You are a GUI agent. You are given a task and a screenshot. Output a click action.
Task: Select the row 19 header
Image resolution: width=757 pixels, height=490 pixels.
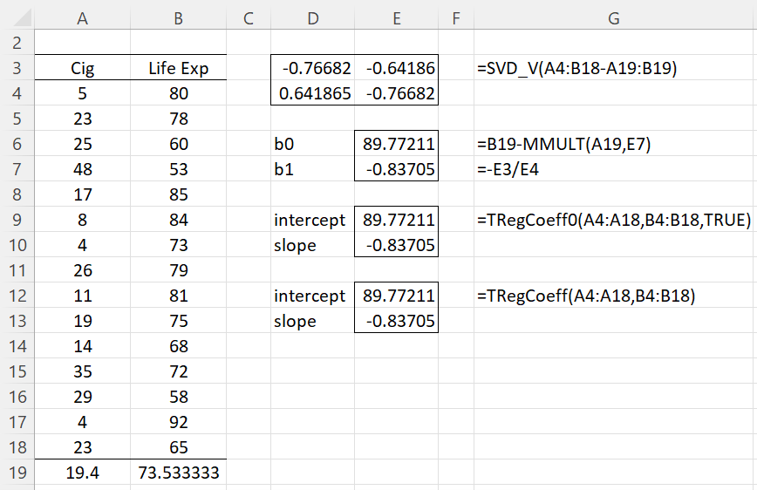click(x=17, y=473)
